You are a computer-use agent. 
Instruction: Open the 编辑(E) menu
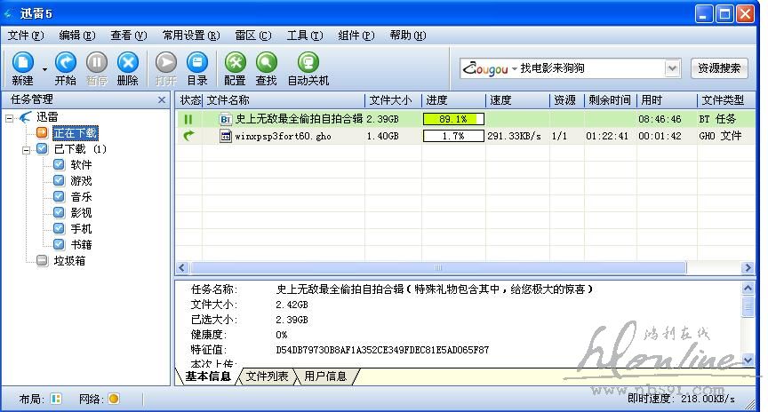(77, 36)
